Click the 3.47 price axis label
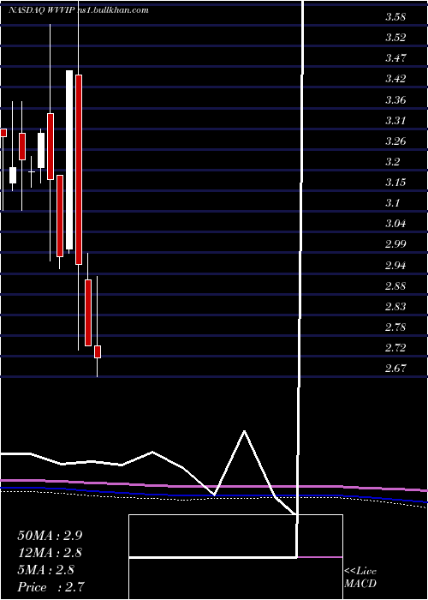The height and width of the screenshot is (600, 428). tap(395, 58)
